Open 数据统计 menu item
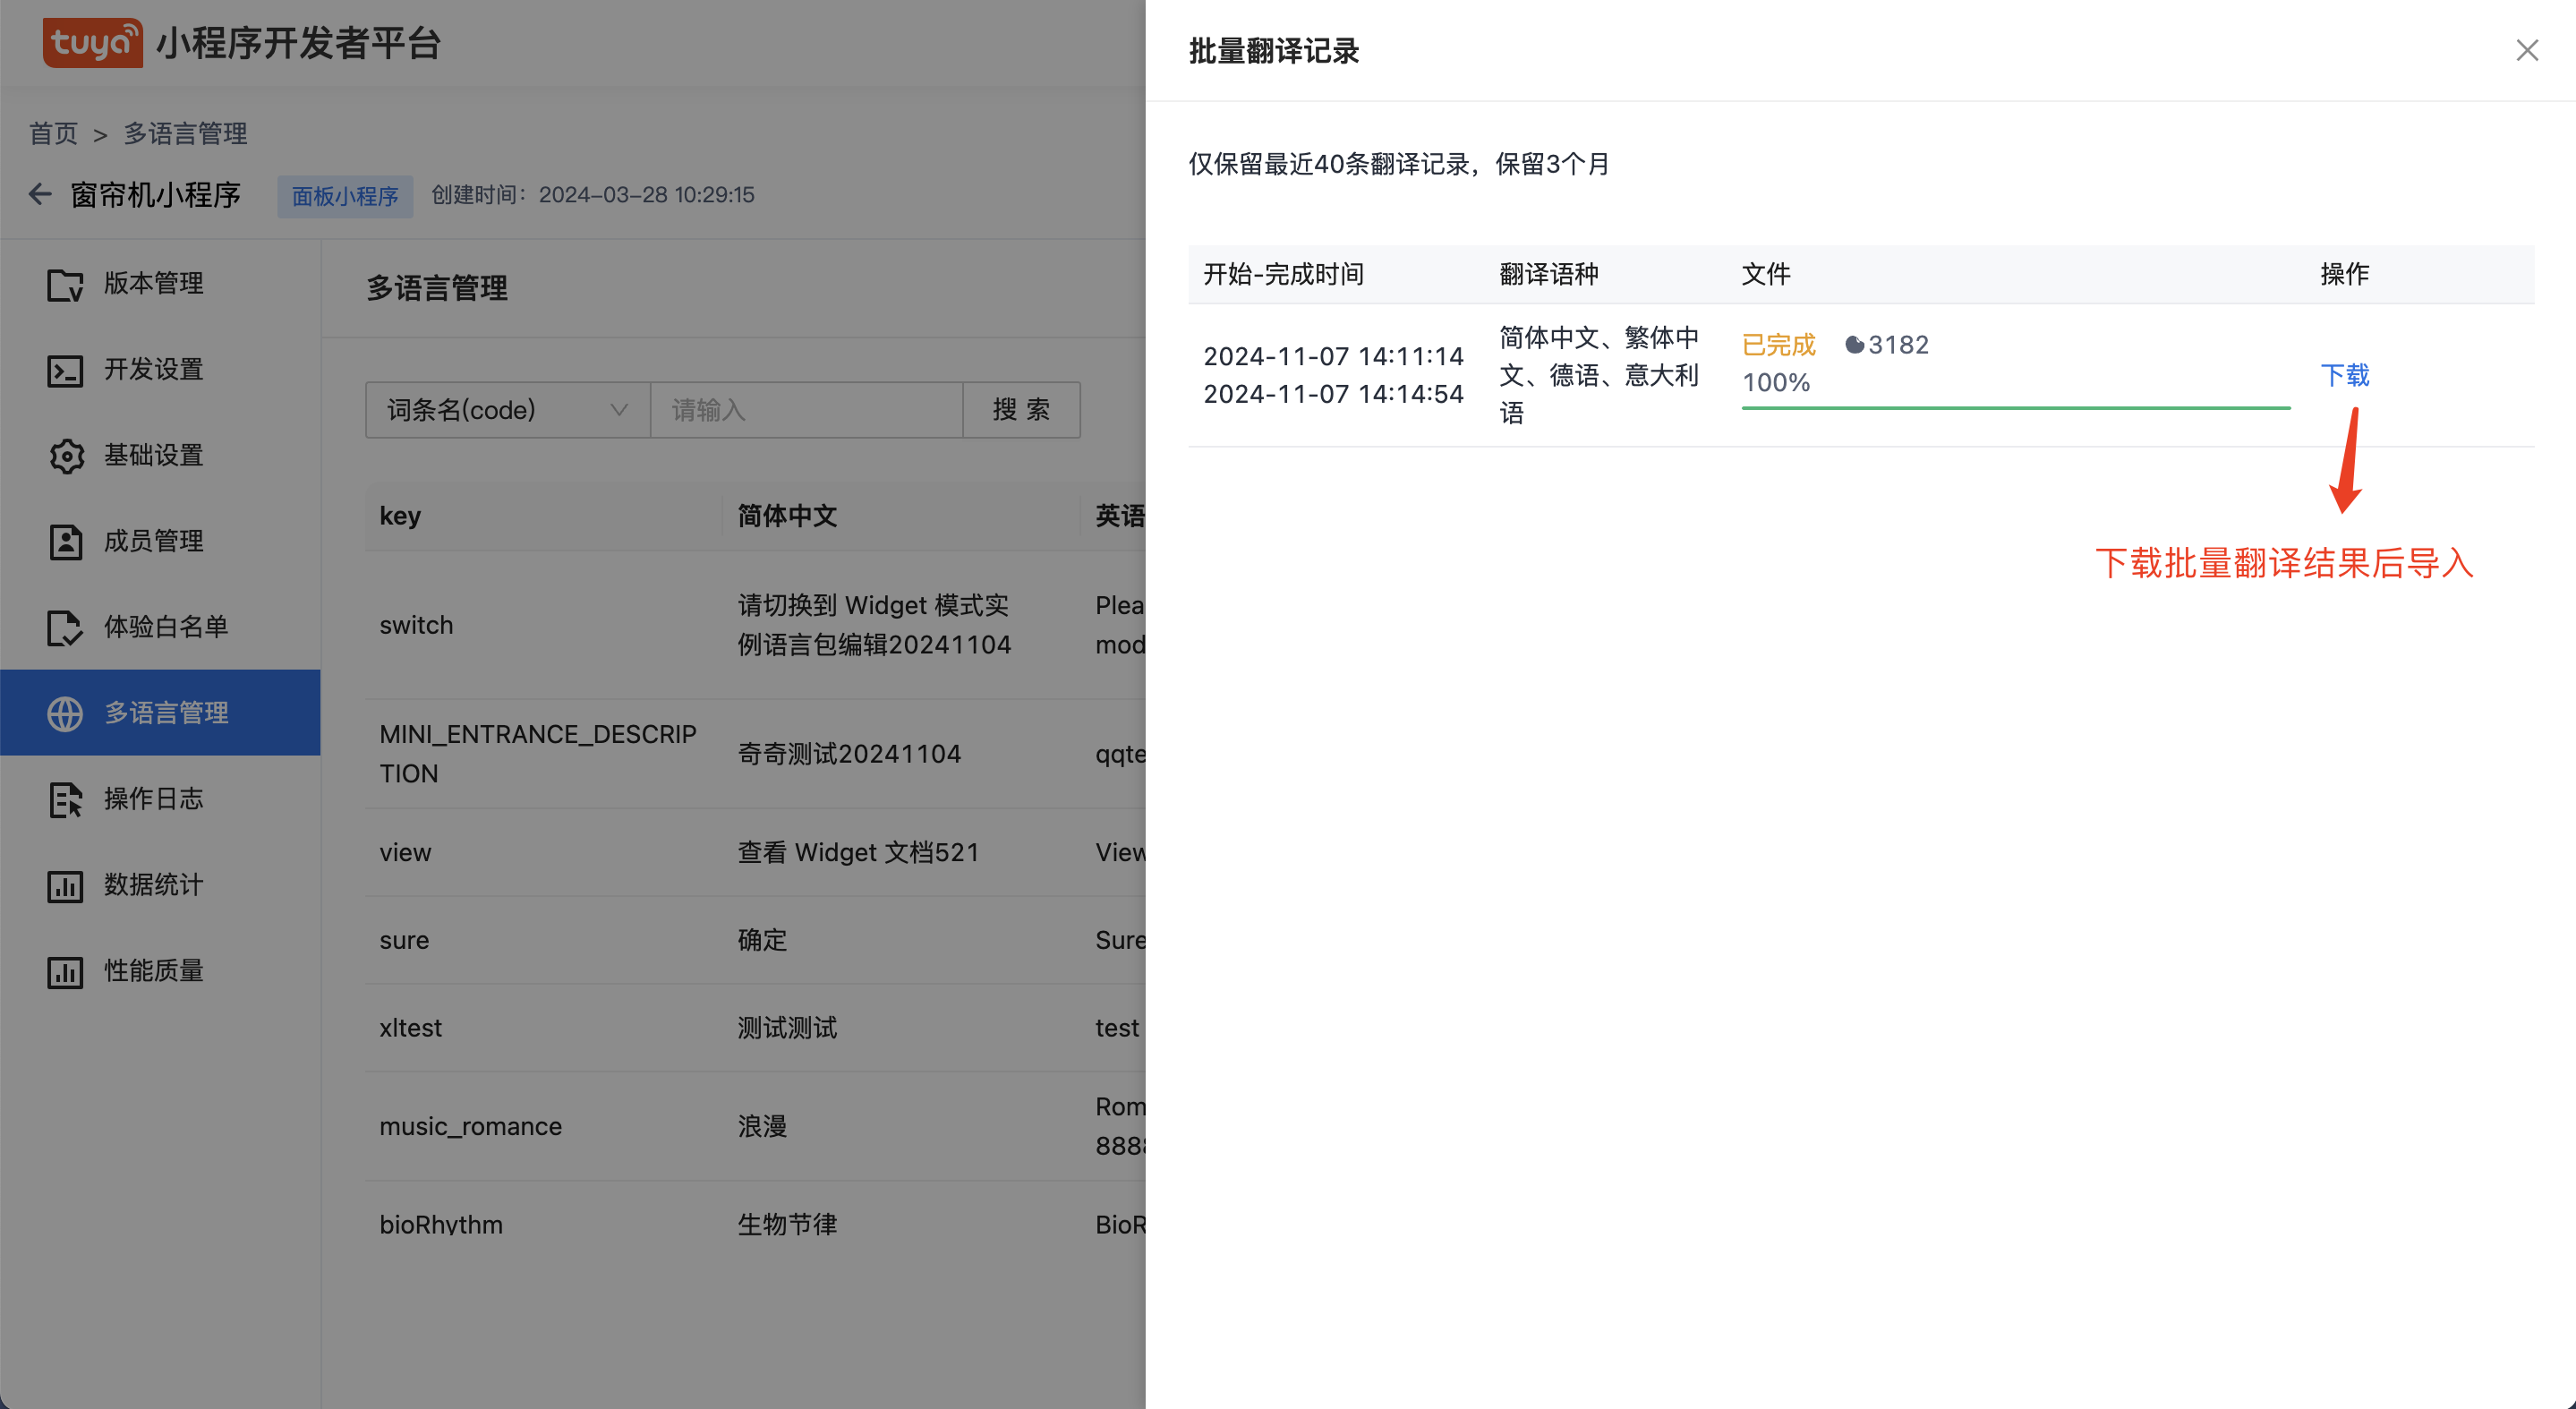The width and height of the screenshot is (2576, 1409). click(x=160, y=885)
